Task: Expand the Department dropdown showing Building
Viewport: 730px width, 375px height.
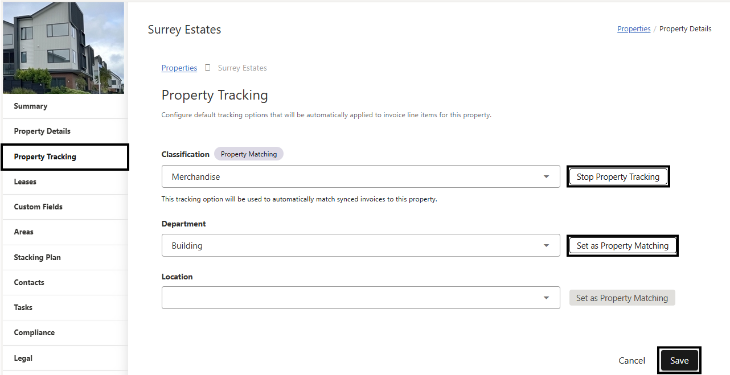Action: point(360,246)
